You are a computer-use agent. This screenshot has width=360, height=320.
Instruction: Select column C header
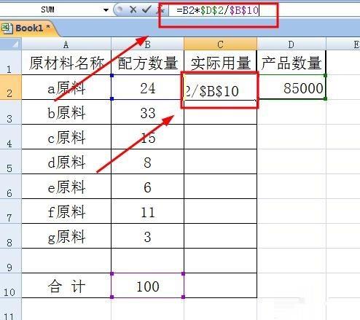pos(220,44)
